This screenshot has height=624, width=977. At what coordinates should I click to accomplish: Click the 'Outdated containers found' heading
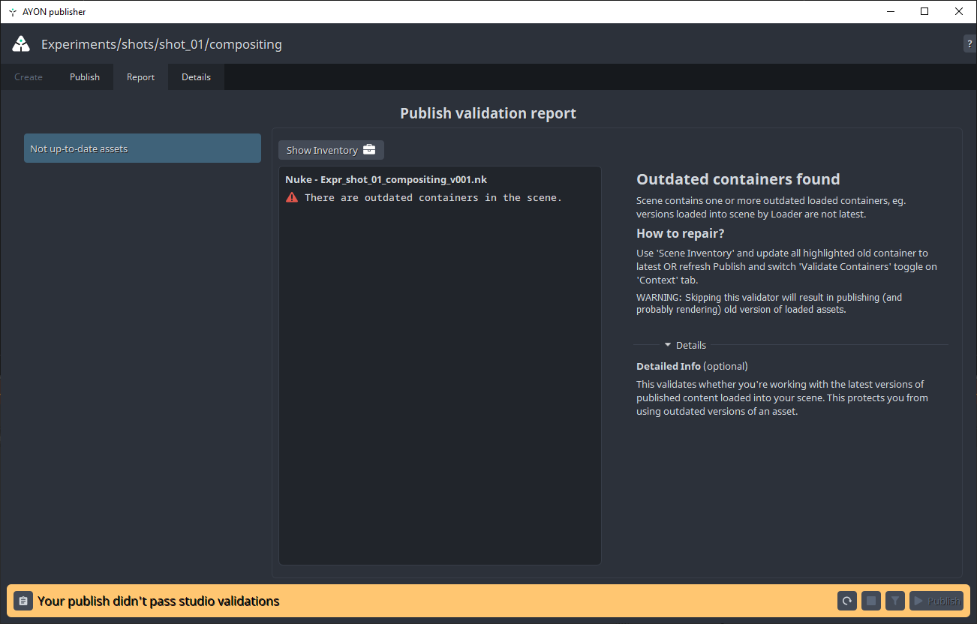coord(738,179)
